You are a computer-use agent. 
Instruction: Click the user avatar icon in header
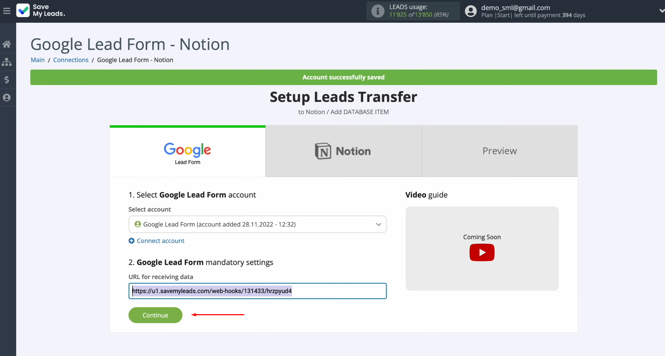(x=471, y=11)
